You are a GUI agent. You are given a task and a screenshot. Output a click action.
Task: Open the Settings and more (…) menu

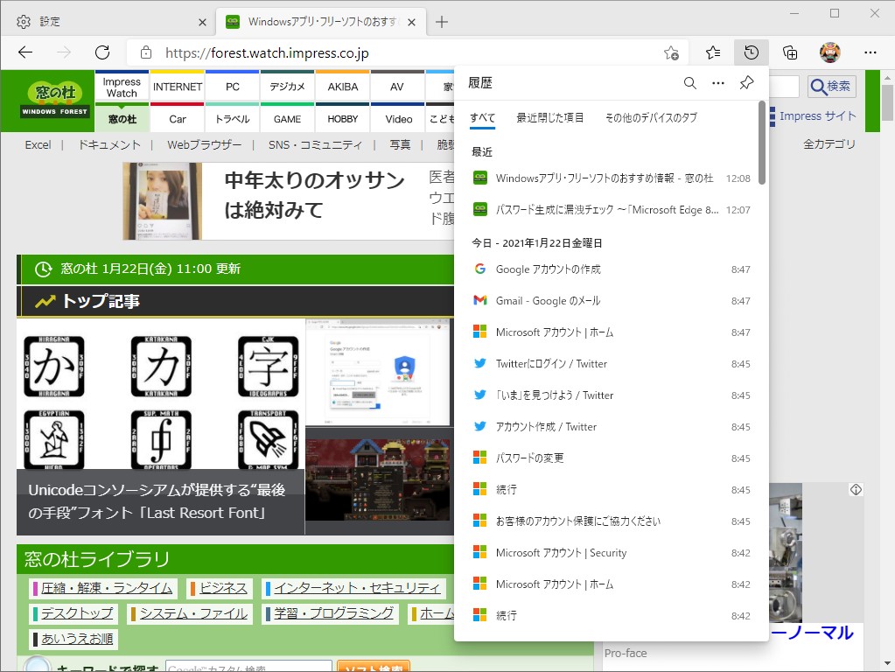(x=870, y=52)
